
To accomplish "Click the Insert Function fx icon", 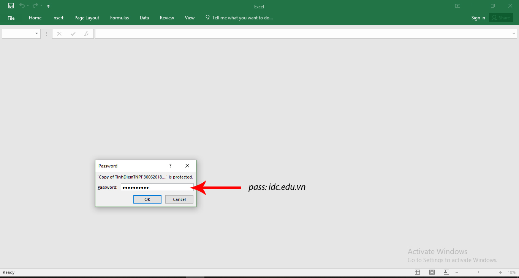I will [87, 34].
